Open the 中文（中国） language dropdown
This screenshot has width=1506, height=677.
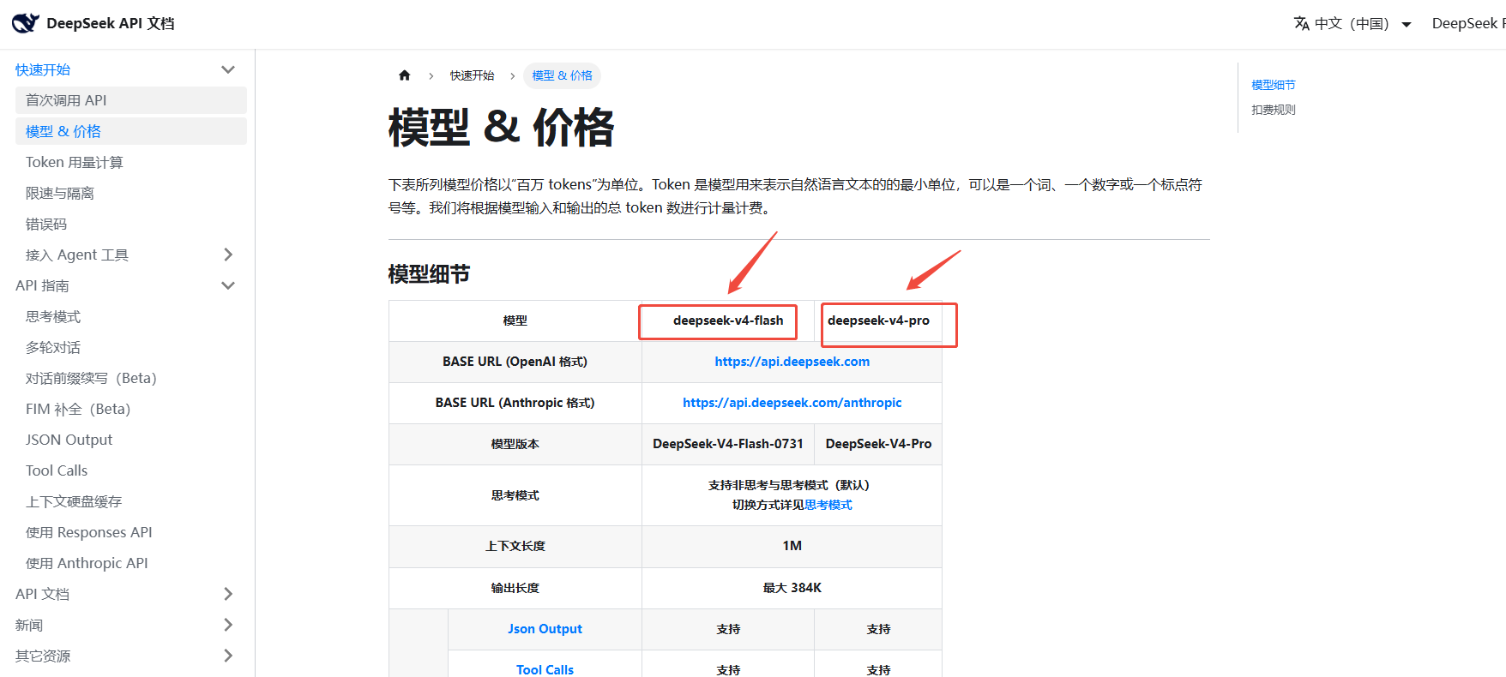pyautogui.click(x=1353, y=23)
